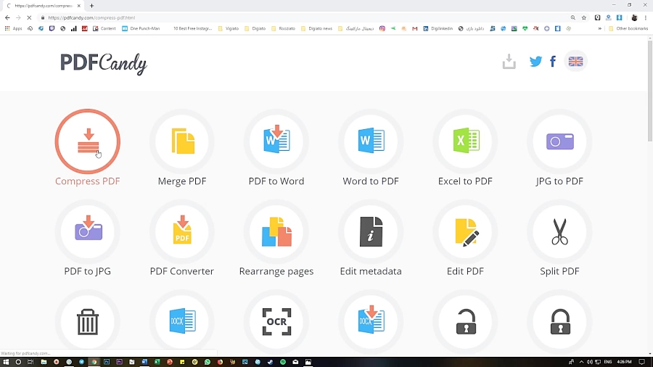Open Windows notification center icon

point(642,362)
